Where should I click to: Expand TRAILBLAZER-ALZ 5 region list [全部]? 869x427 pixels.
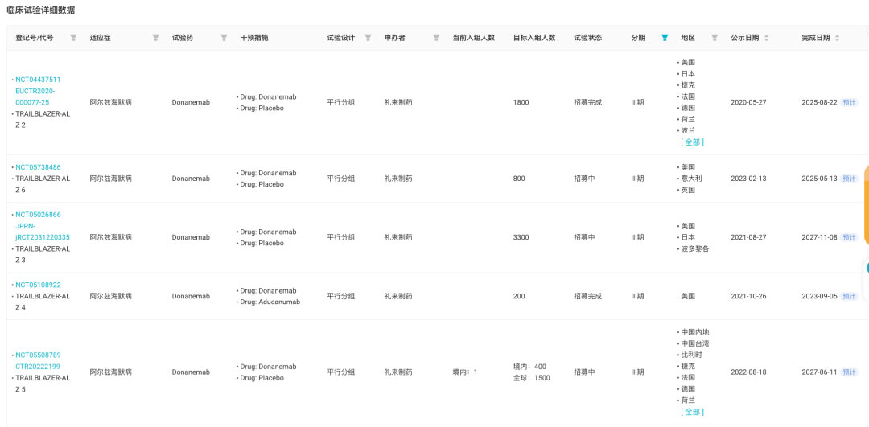click(x=692, y=411)
